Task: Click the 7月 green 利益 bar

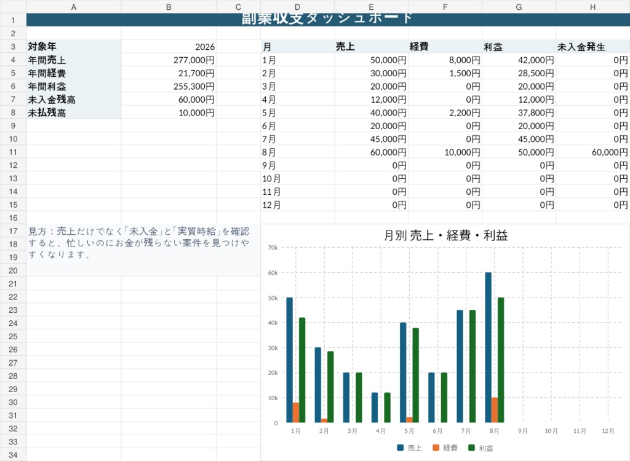Action: [472, 366]
